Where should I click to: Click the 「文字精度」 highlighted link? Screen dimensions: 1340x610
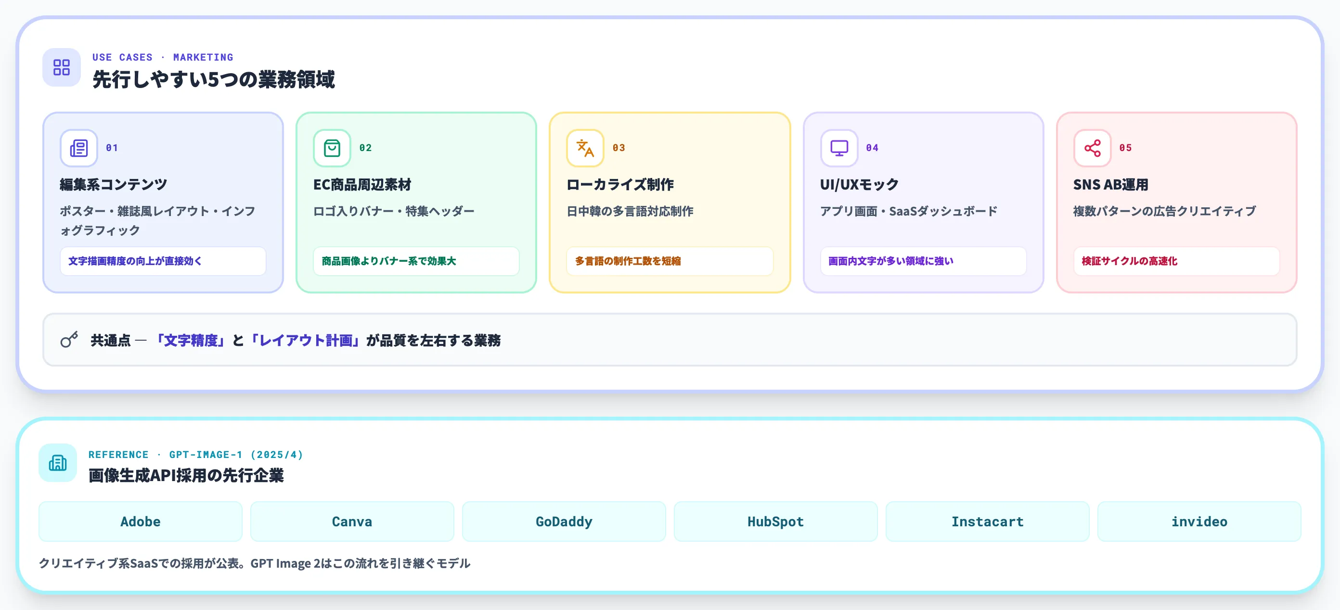[191, 341]
